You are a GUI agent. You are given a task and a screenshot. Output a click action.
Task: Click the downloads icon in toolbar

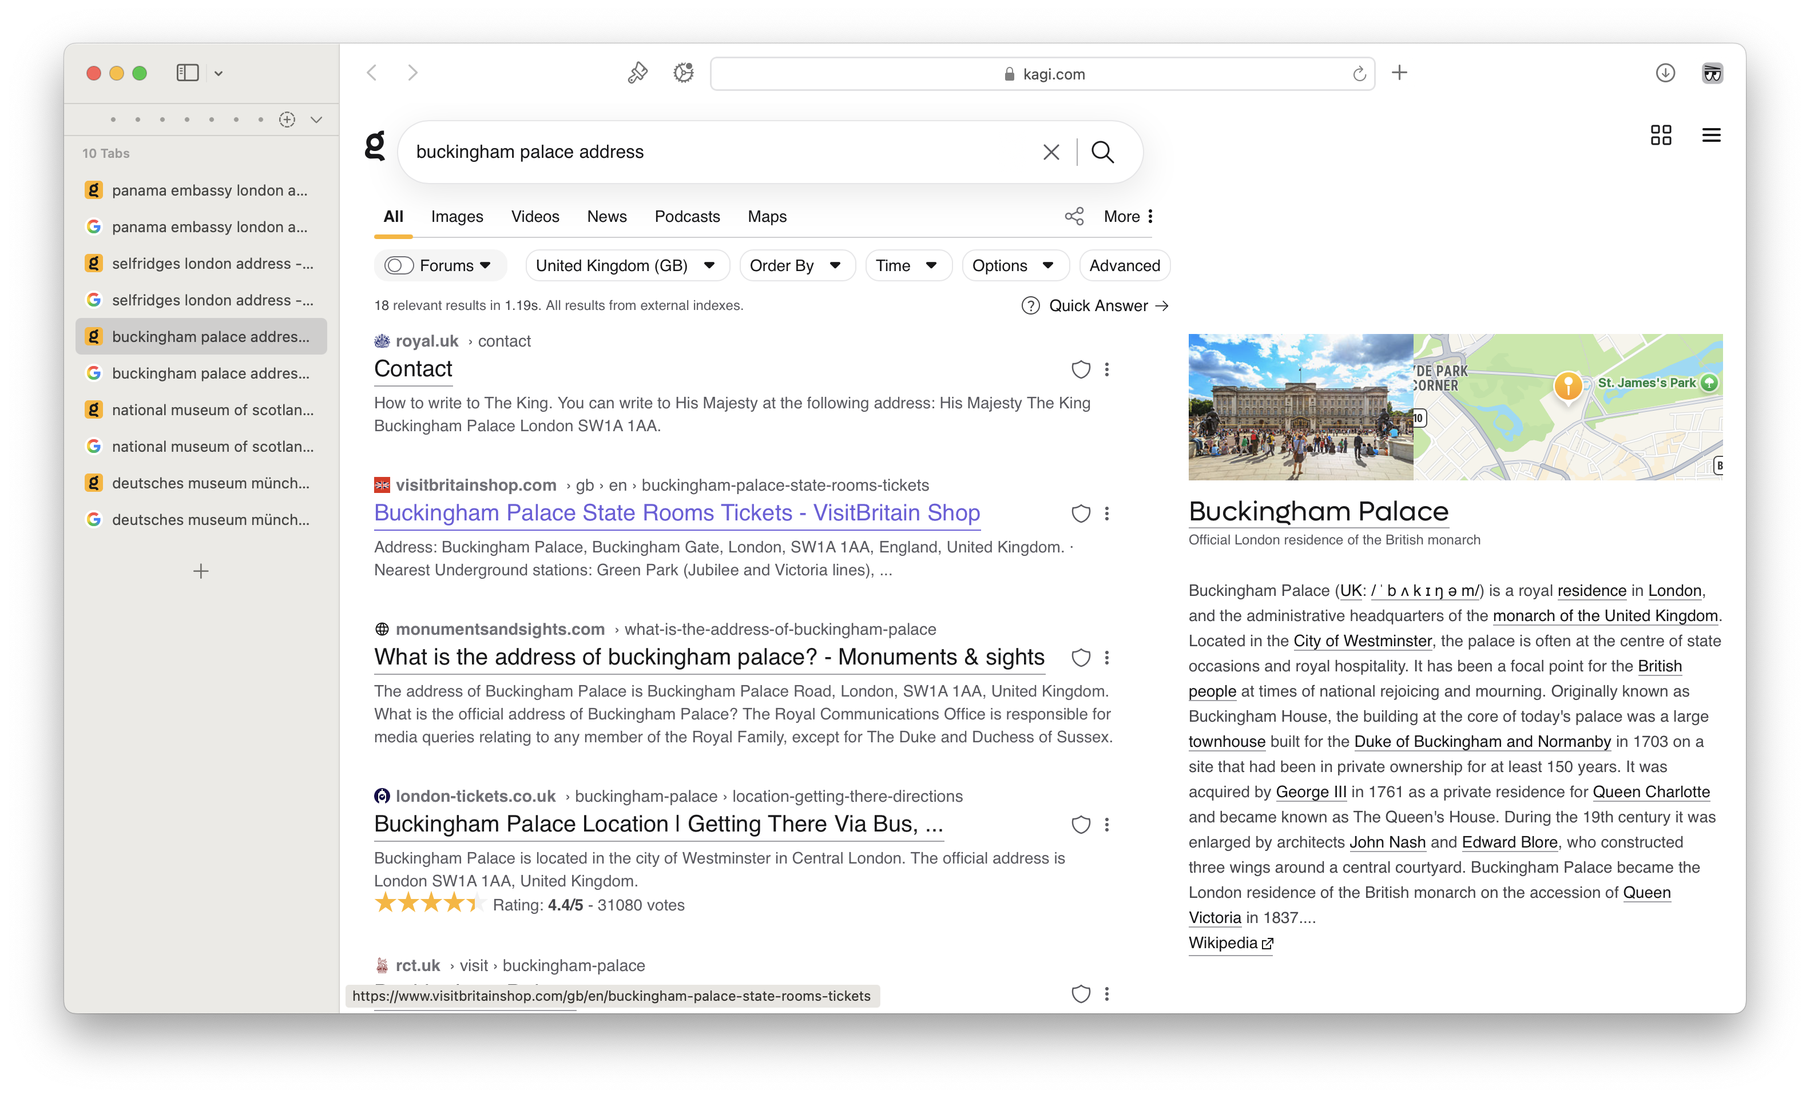point(1665,73)
